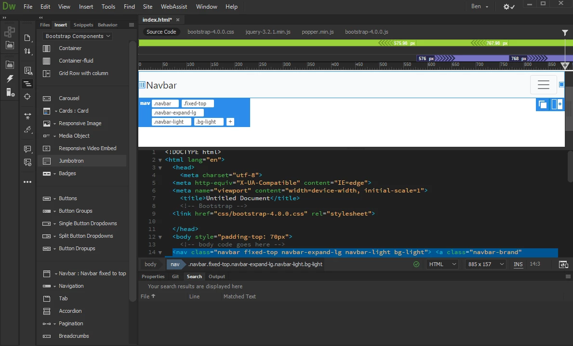Select body tag in tag selector
Screen dimensions: 573x346
(150, 264)
